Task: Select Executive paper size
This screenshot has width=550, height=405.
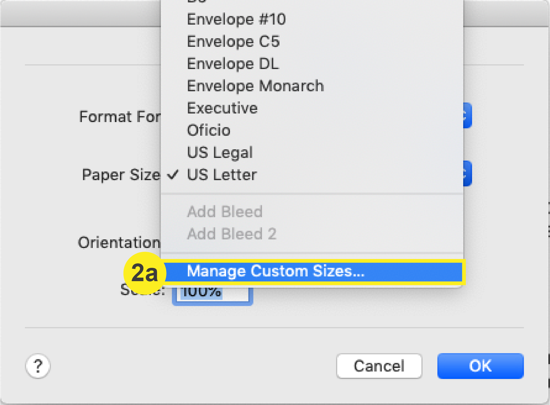Action: click(222, 108)
